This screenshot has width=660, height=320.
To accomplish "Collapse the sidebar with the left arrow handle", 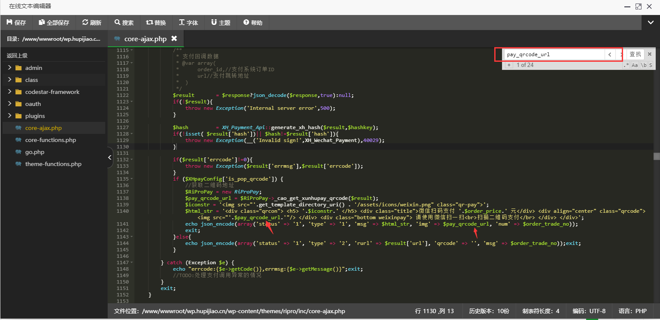I will (x=110, y=158).
